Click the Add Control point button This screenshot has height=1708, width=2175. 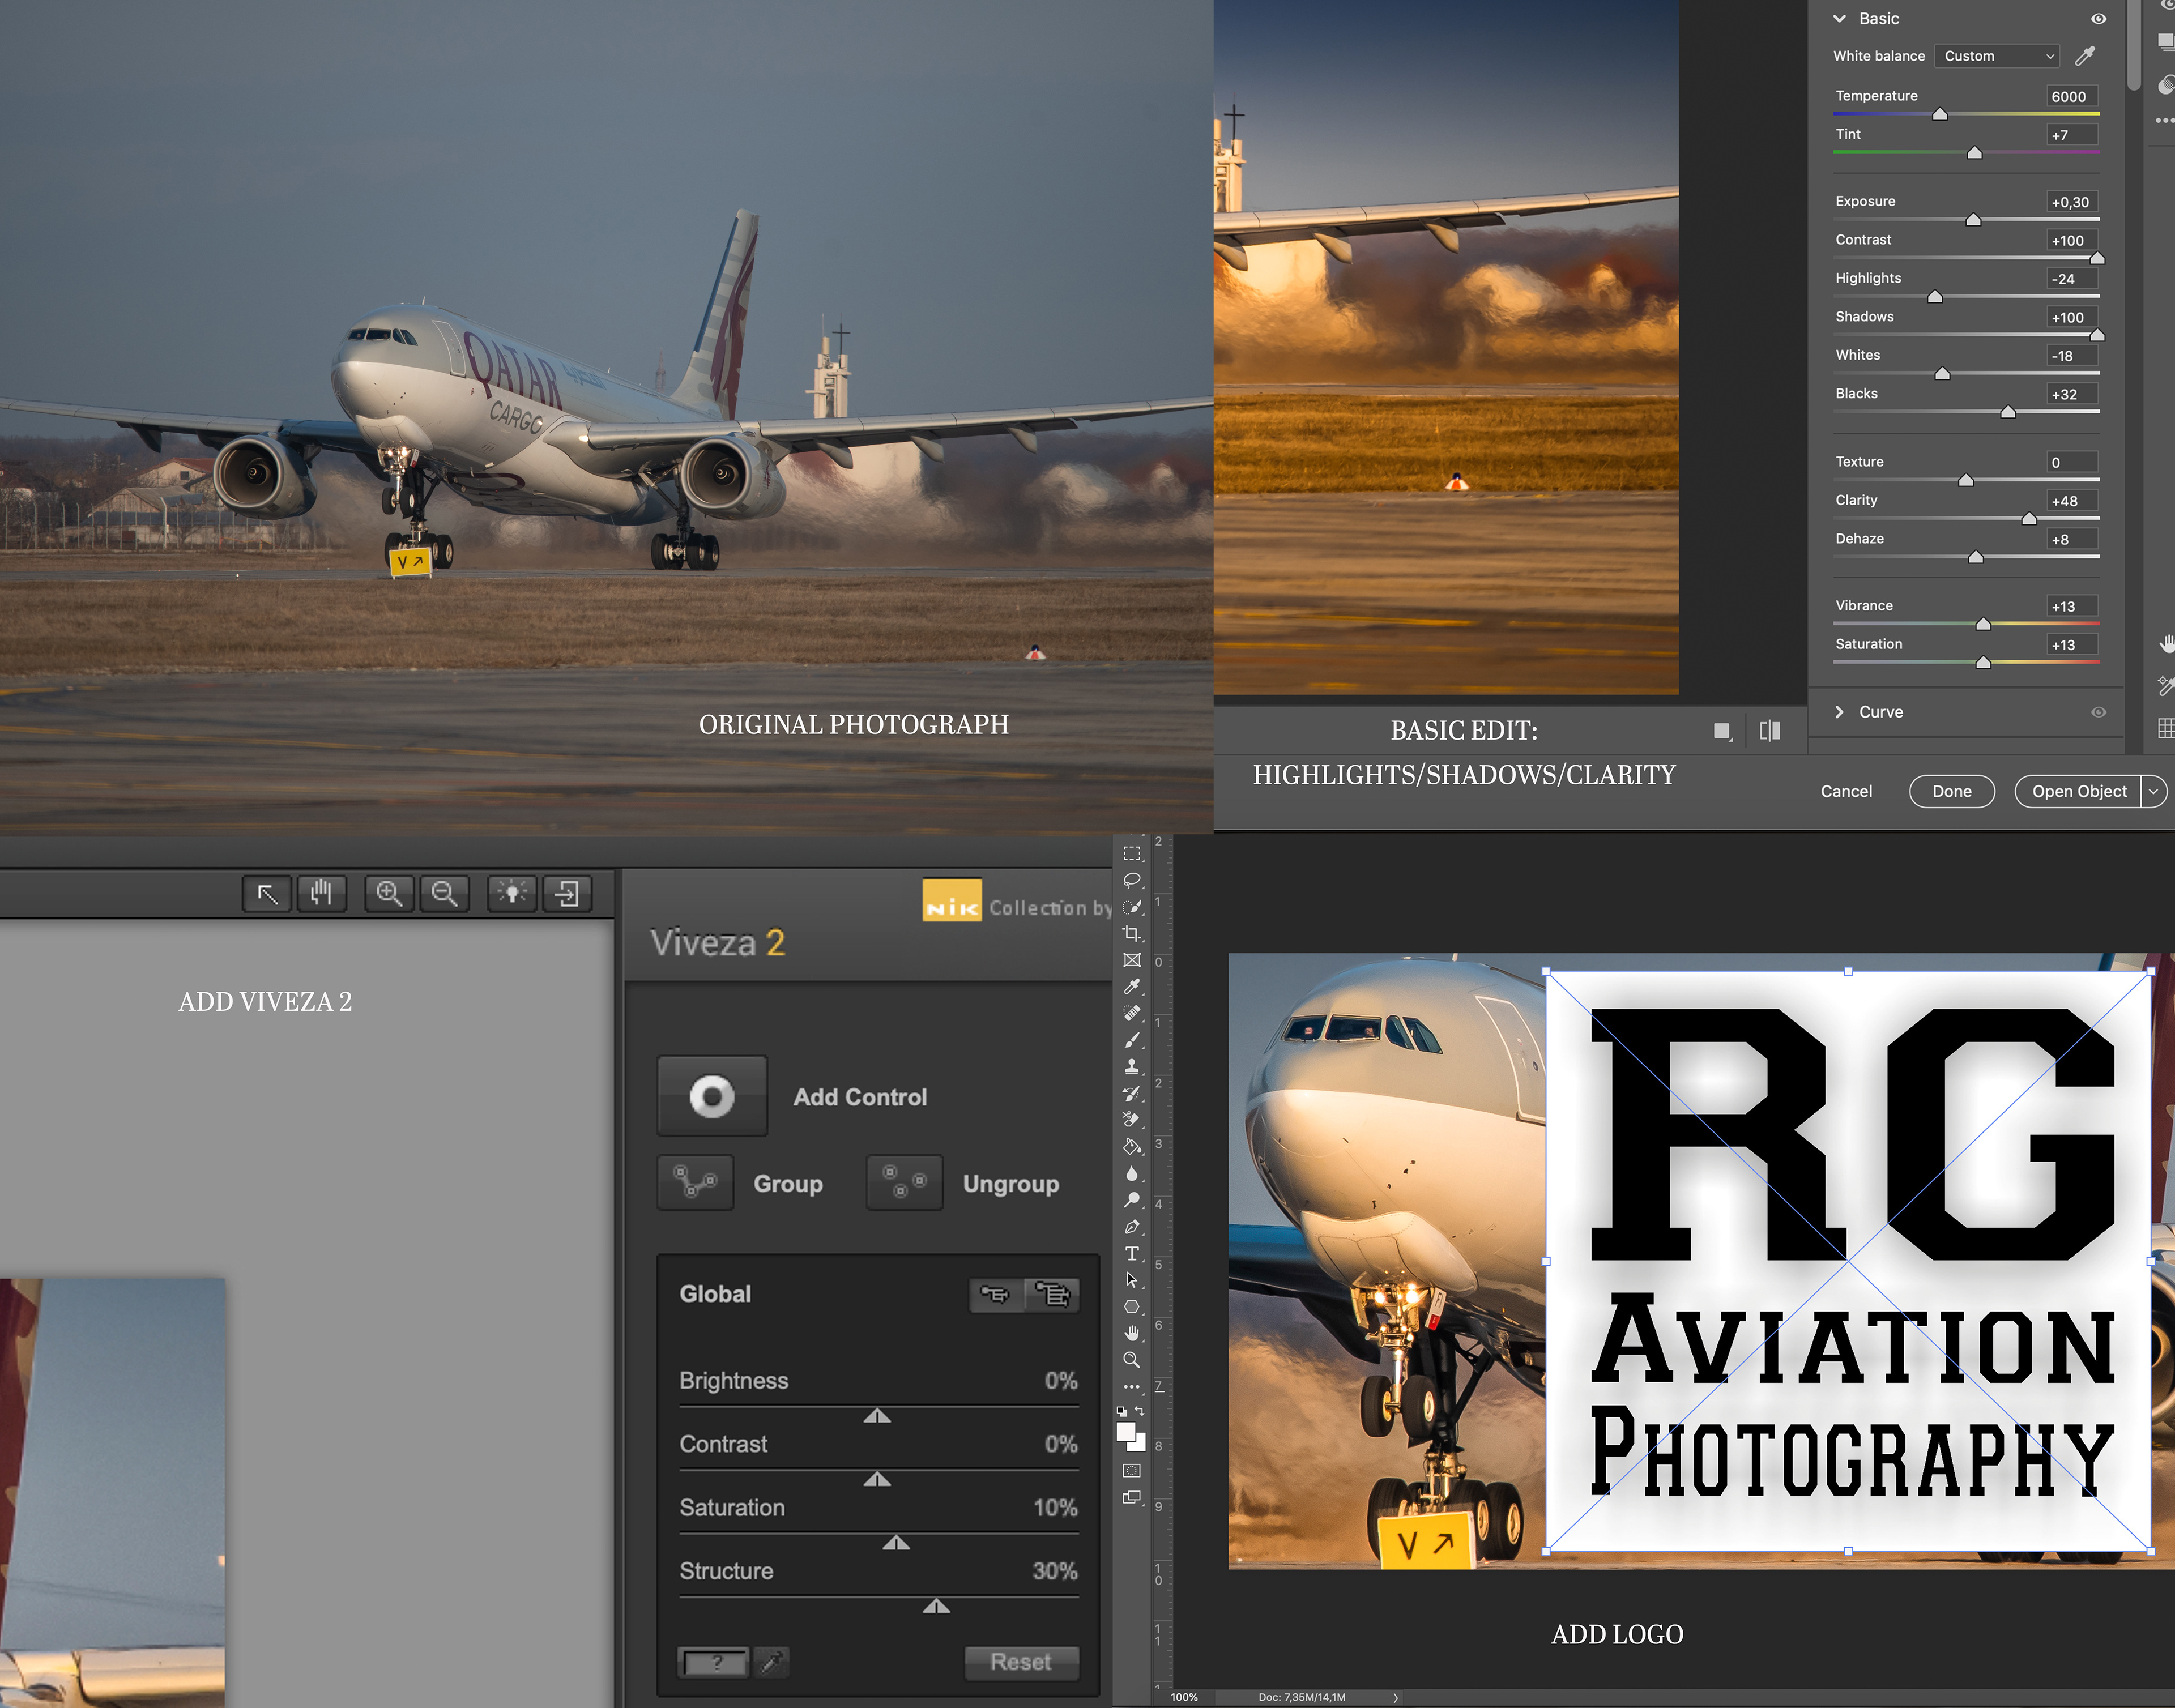712,1096
